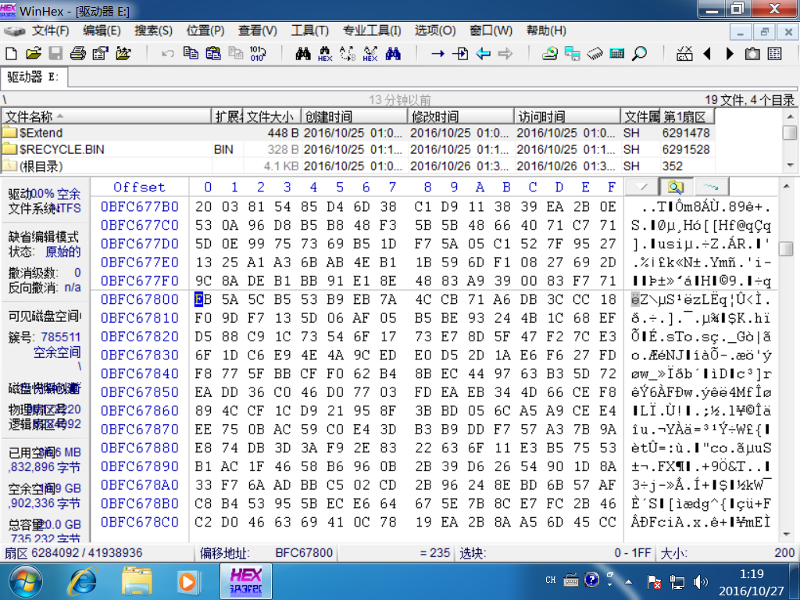Screen dimensions: 800x600
Task: Click the Print toolbar icon
Action: coord(77,53)
